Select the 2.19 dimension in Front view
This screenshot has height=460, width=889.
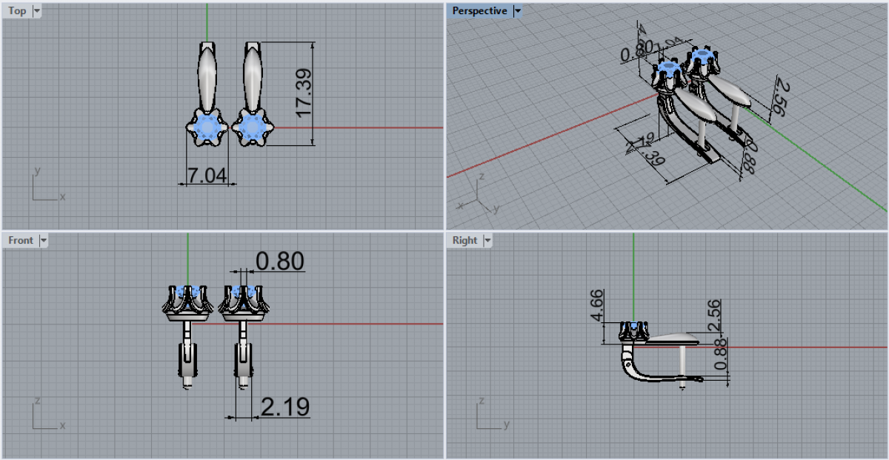(x=284, y=407)
